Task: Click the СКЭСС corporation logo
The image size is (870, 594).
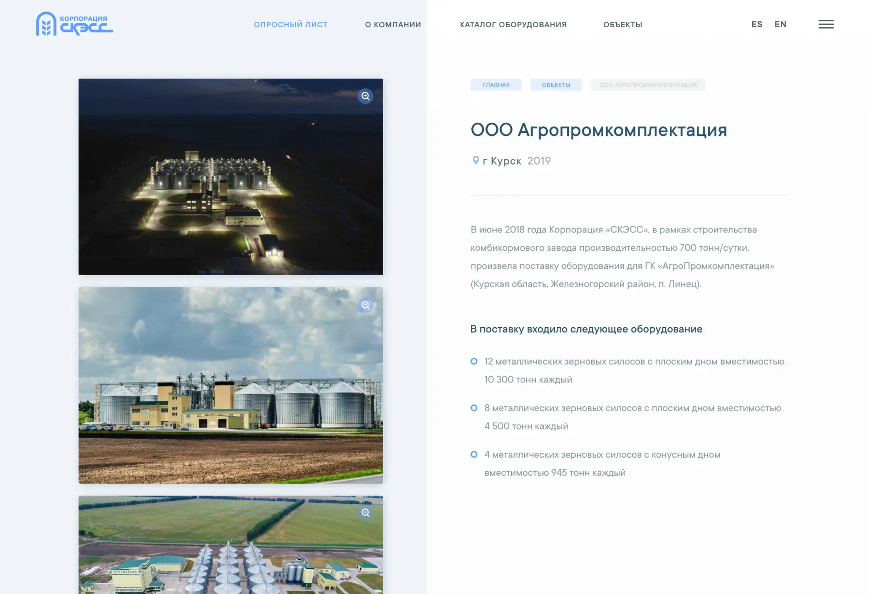Action: 74,24
